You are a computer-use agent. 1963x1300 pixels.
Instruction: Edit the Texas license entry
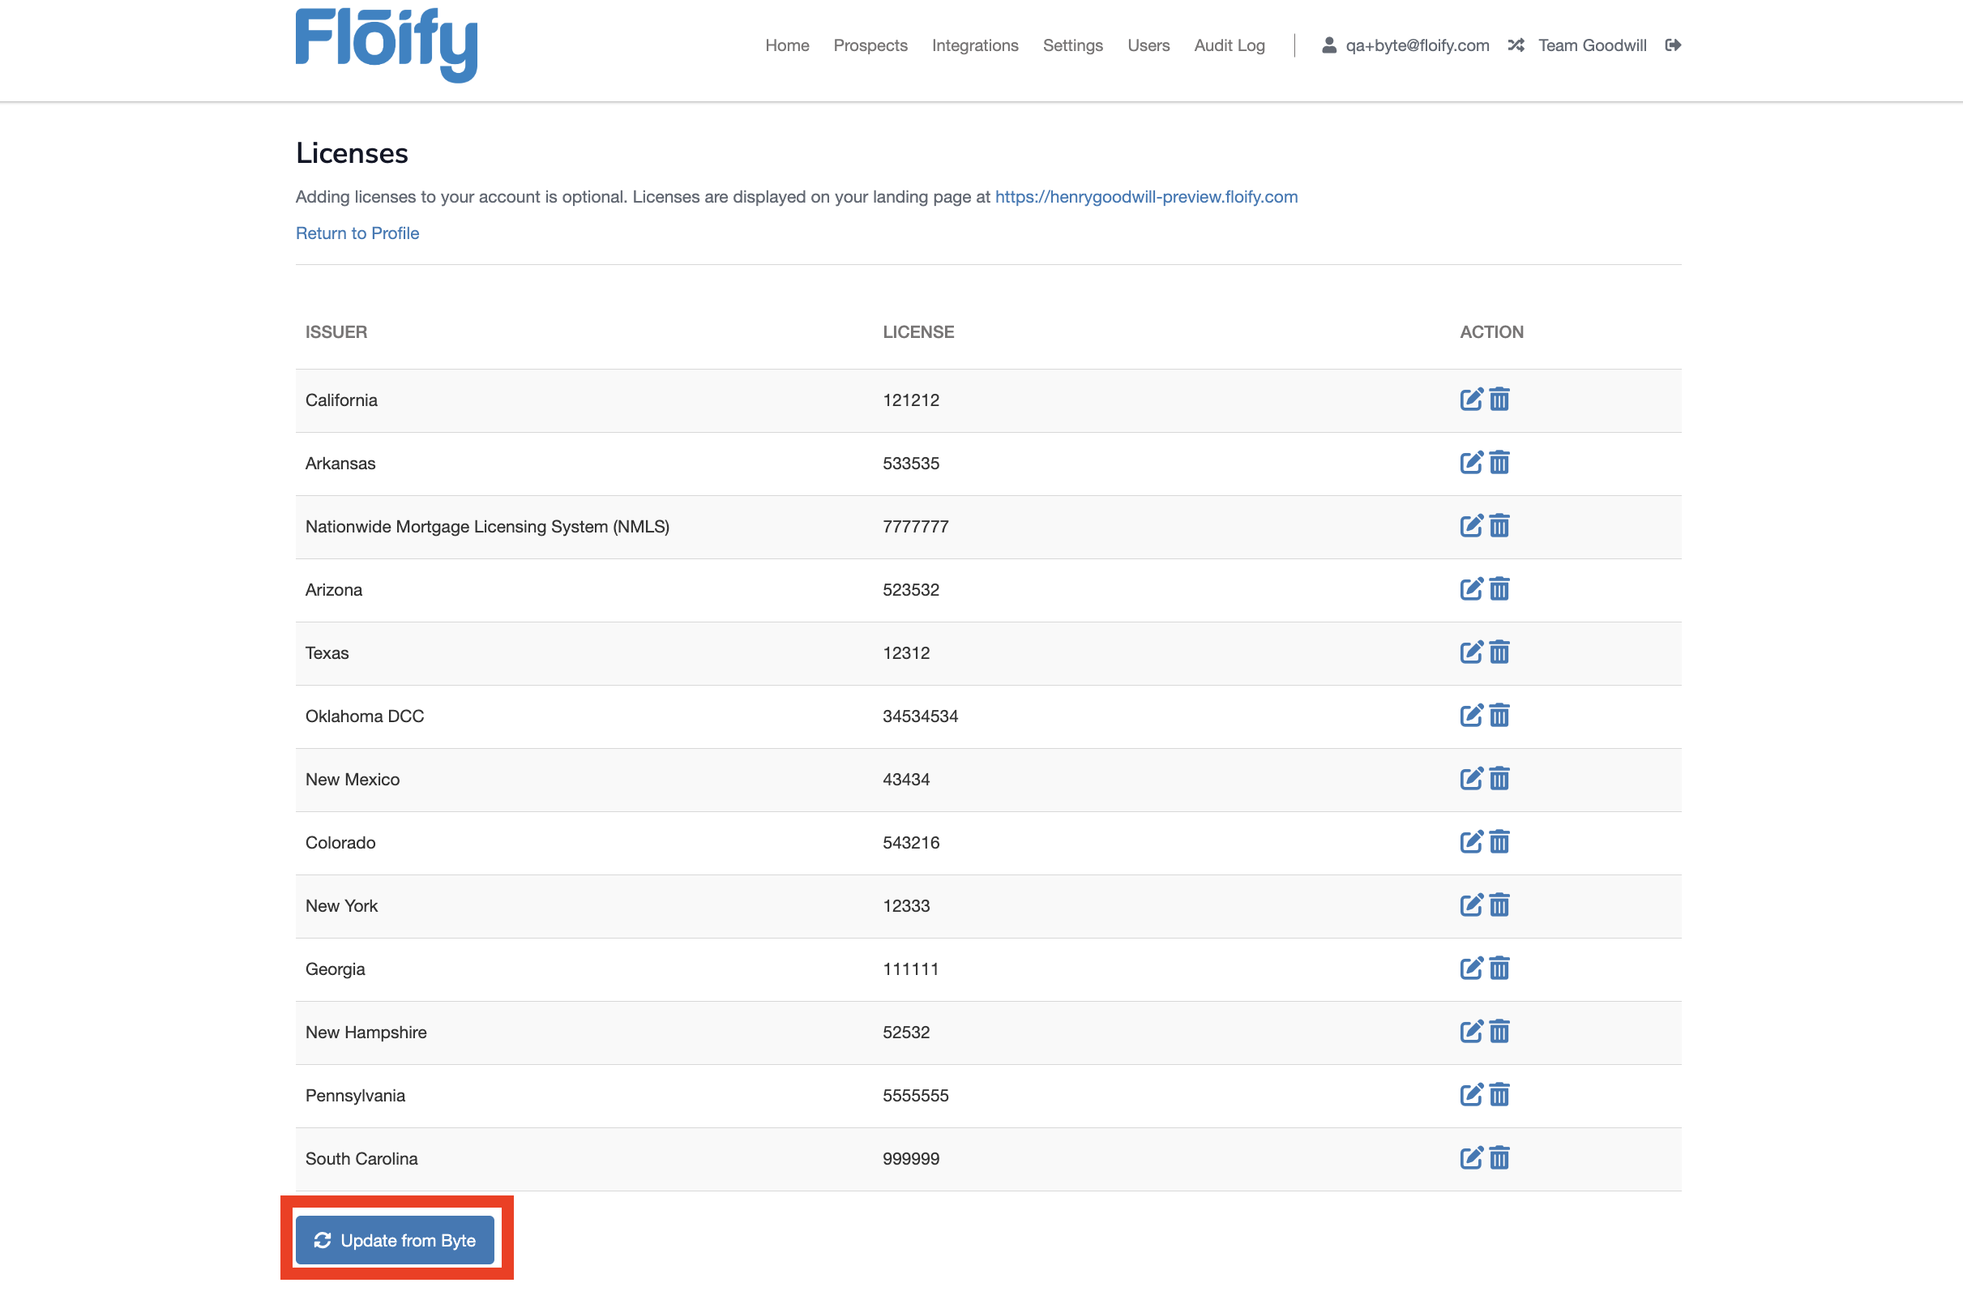pos(1470,652)
